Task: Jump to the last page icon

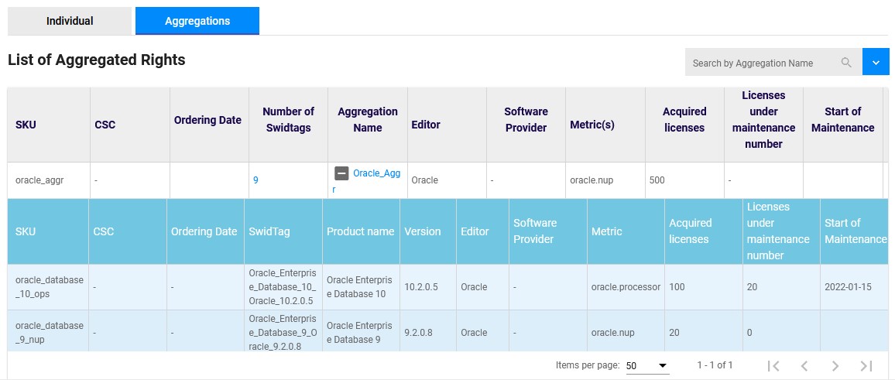Action: (866, 365)
